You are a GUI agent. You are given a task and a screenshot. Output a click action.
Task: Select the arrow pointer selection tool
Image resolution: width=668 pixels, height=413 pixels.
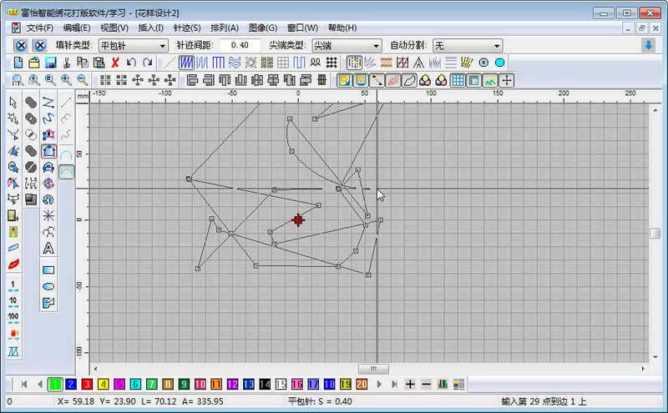pyautogui.click(x=13, y=103)
